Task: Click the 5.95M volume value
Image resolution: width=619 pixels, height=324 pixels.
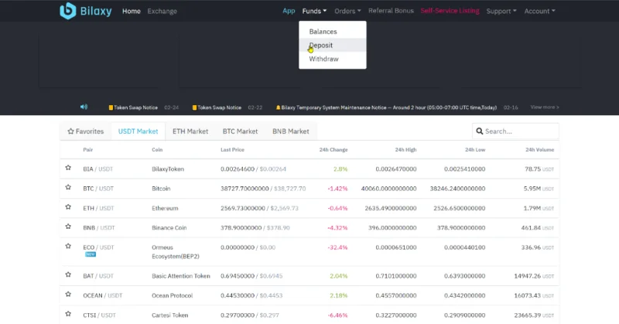Action: click(x=532, y=189)
